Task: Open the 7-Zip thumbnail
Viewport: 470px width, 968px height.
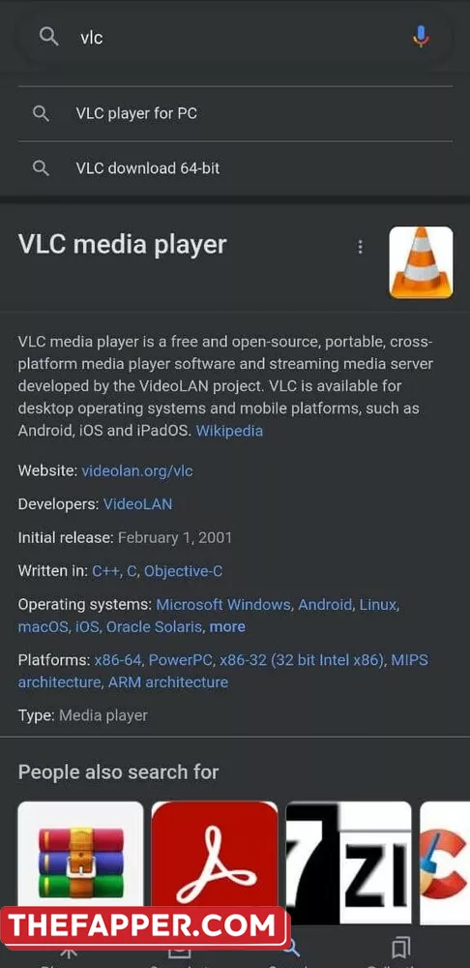Action: point(348,863)
